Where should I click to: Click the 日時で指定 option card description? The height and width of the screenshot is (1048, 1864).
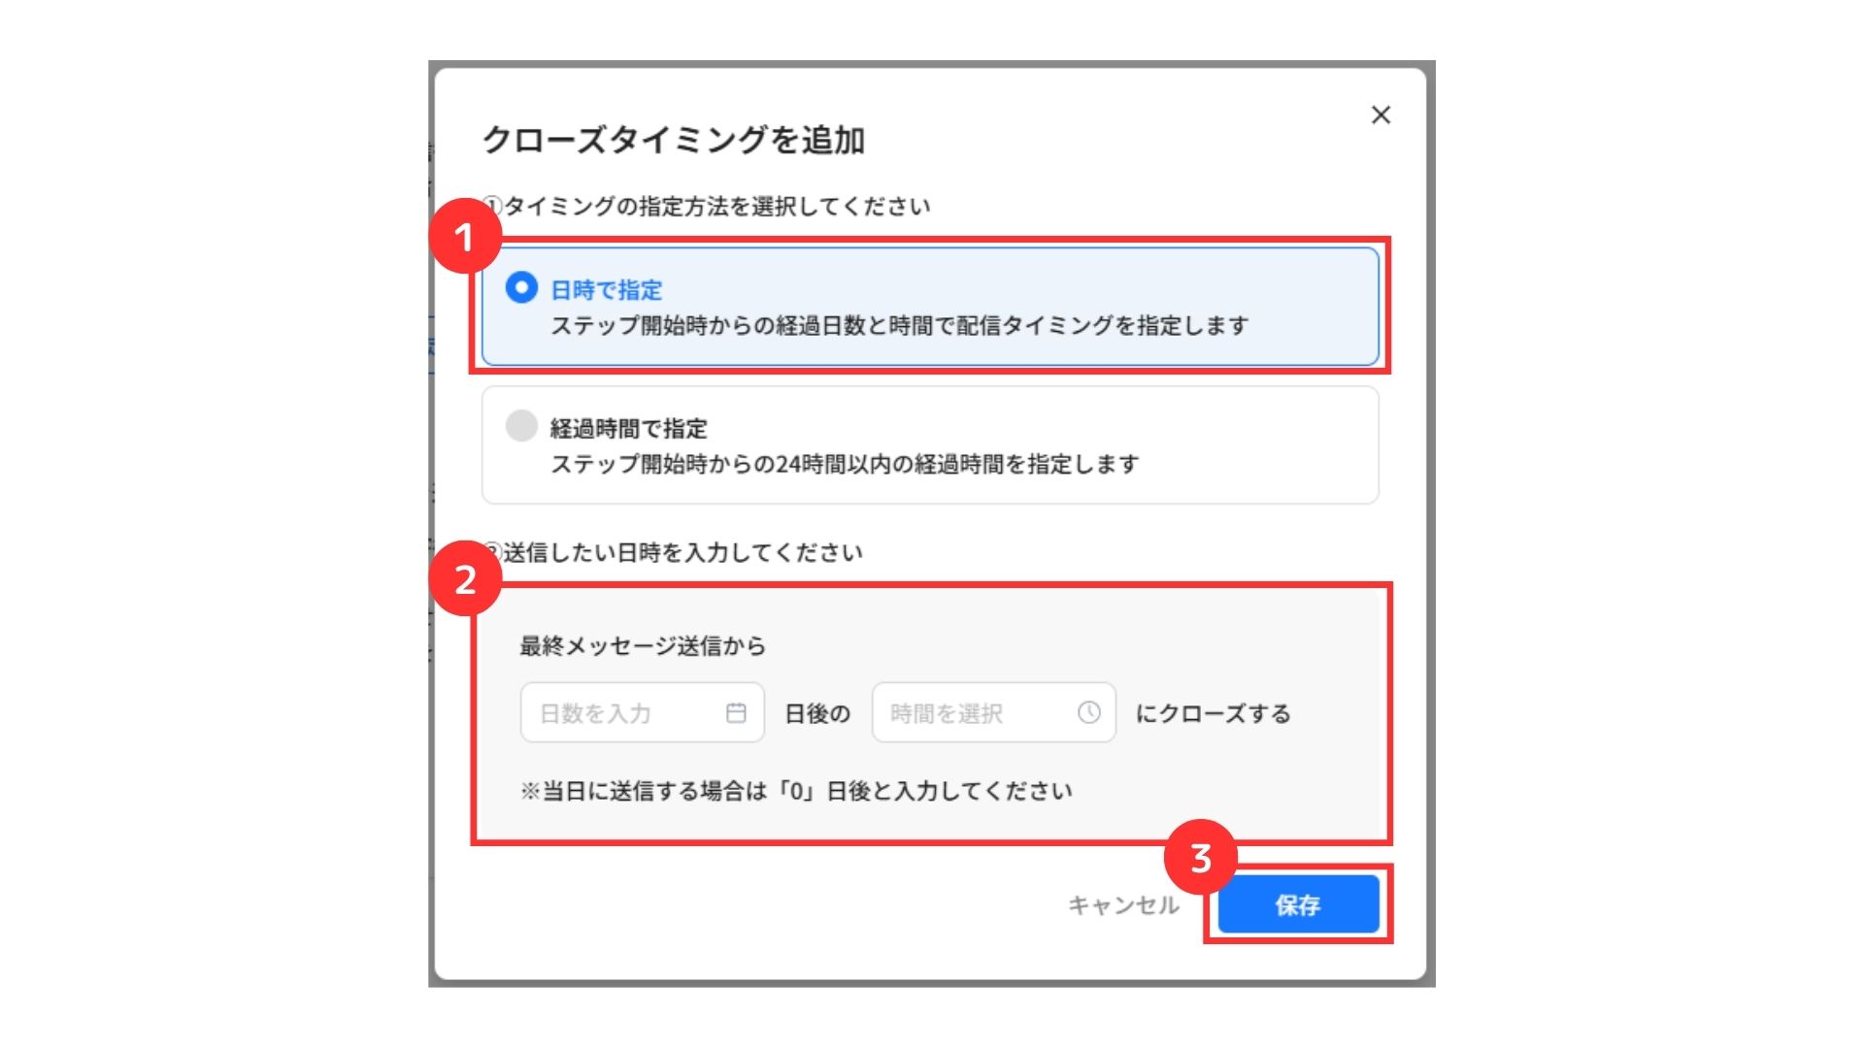[x=899, y=326]
